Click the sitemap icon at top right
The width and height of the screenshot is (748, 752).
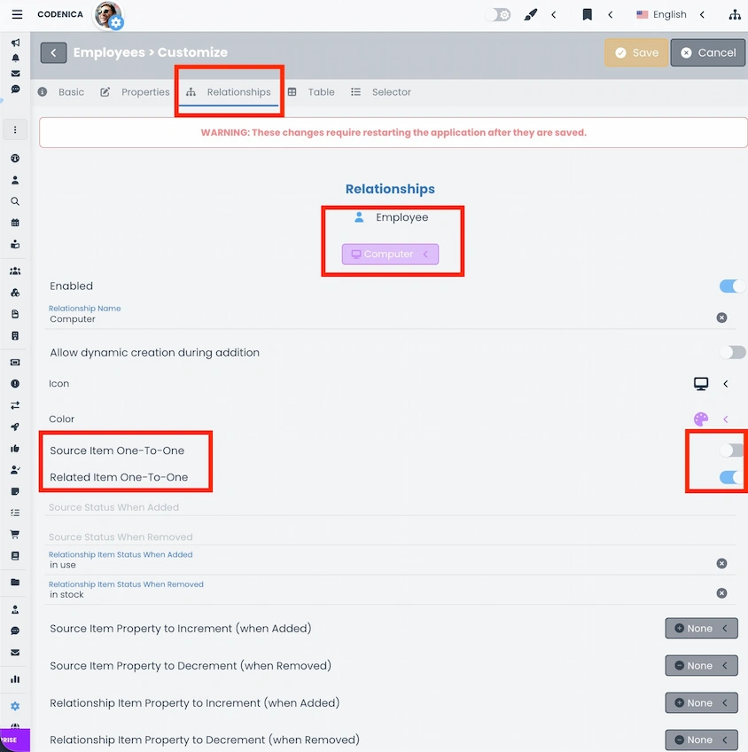pyautogui.click(x=733, y=14)
